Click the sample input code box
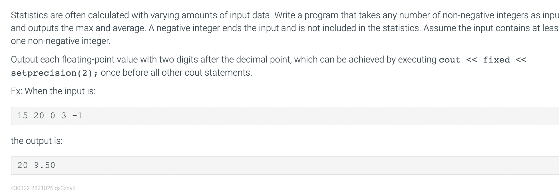The width and height of the screenshot is (559, 193). click(x=285, y=116)
